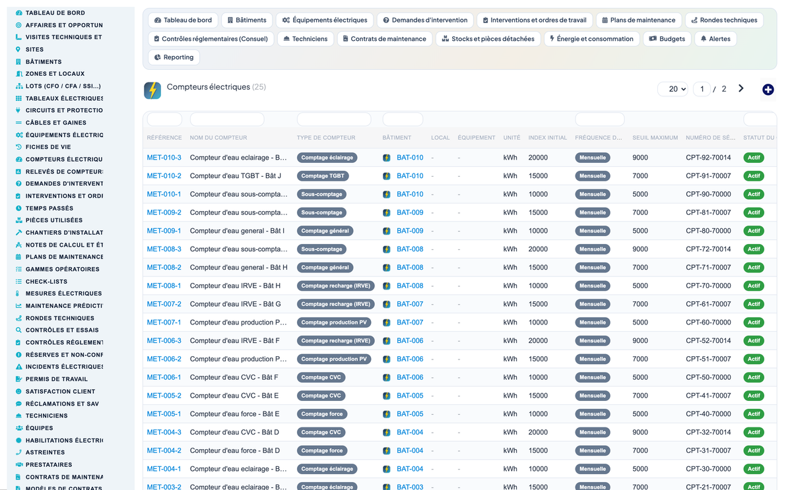Open the Techniciens top tab
Screen dimensions: 792x490
(306, 39)
